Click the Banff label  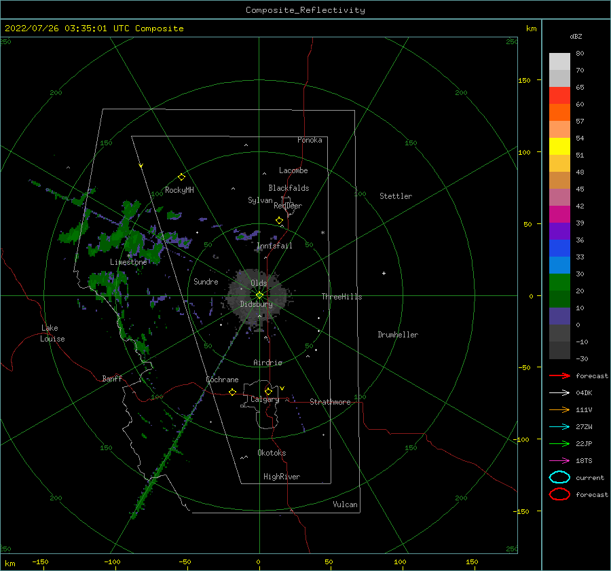[112, 378]
